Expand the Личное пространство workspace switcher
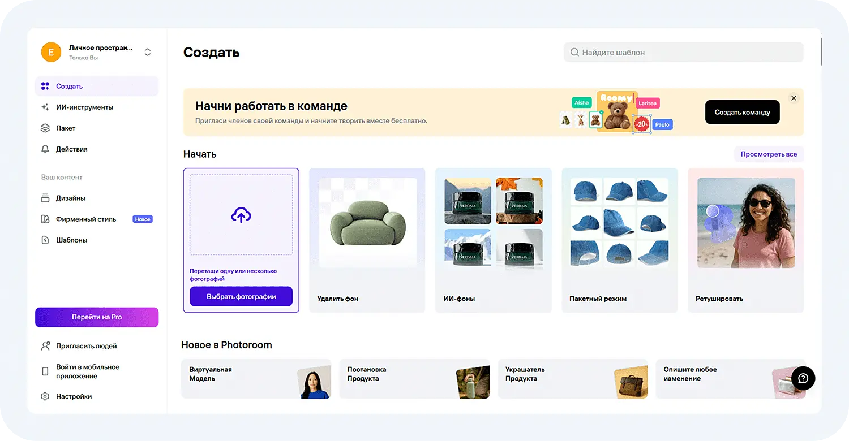 [147, 51]
